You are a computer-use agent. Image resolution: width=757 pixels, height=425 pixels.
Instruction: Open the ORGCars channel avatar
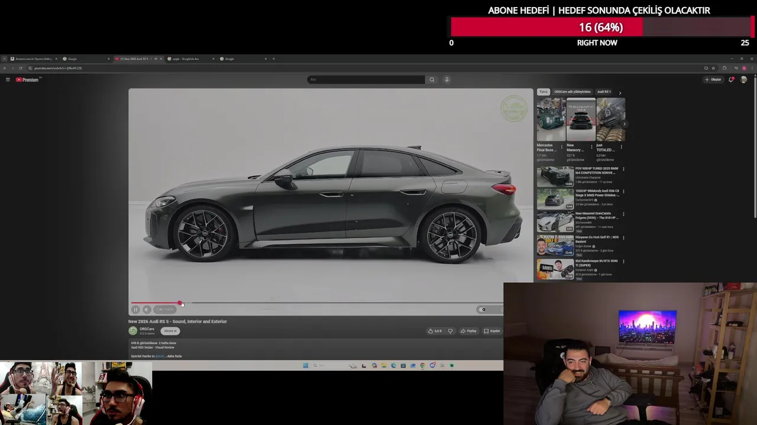click(133, 331)
